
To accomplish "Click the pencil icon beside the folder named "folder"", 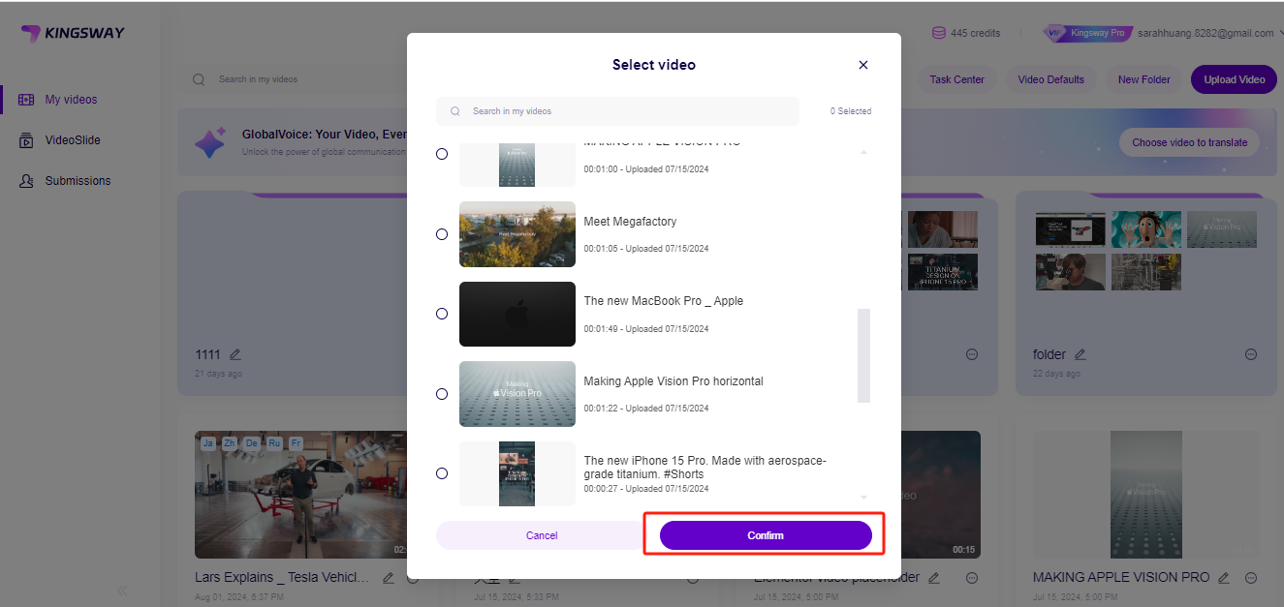I will 1080,354.
